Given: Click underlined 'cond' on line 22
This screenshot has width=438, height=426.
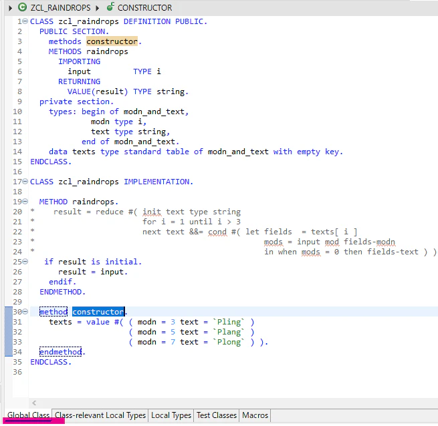Looking at the screenshot, I should 217,232.
